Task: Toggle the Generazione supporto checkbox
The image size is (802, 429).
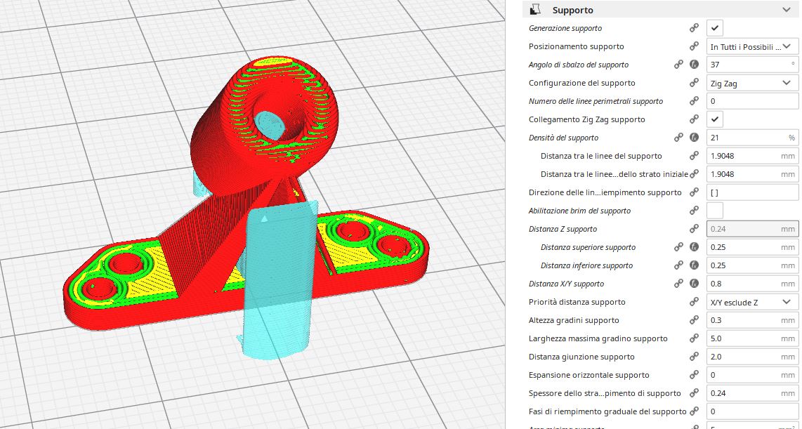Action: pyautogui.click(x=714, y=28)
